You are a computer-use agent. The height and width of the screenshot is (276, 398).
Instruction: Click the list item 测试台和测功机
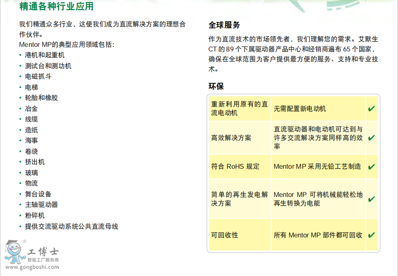click(48, 66)
